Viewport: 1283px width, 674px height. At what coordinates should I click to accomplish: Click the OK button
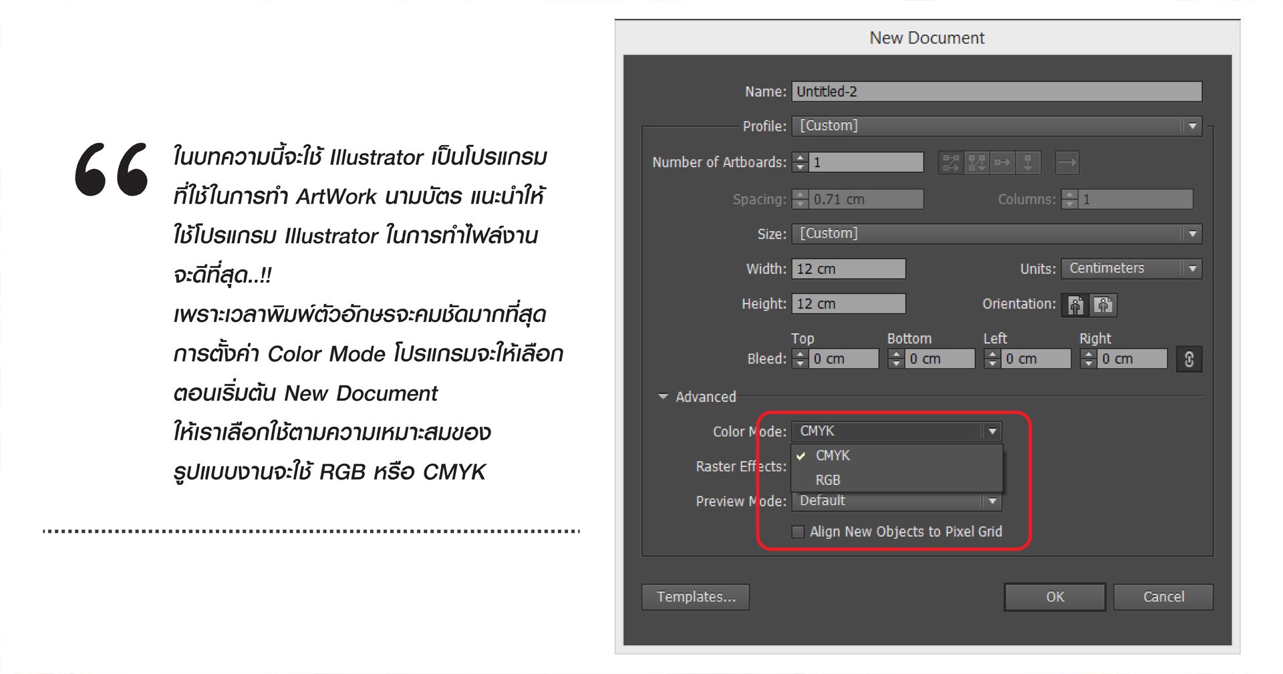tap(1054, 597)
